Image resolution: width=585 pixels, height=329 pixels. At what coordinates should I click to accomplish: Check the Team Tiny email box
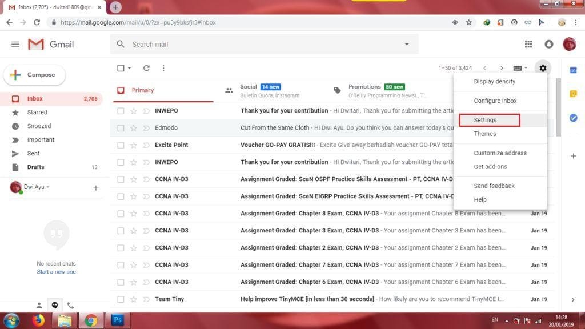point(121,299)
